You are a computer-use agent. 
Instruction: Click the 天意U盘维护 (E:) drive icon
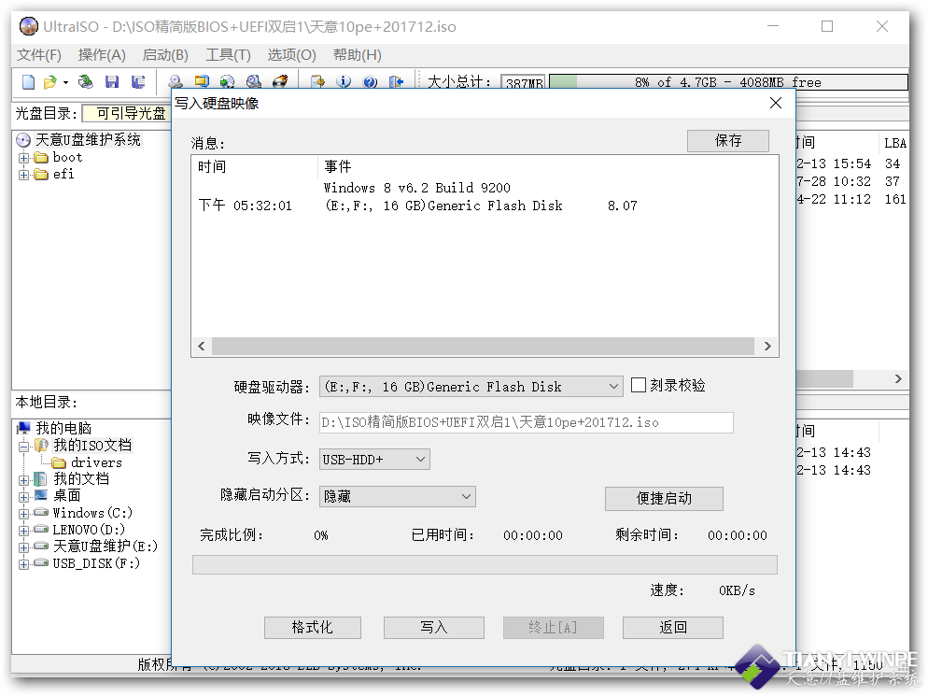click(x=41, y=546)
